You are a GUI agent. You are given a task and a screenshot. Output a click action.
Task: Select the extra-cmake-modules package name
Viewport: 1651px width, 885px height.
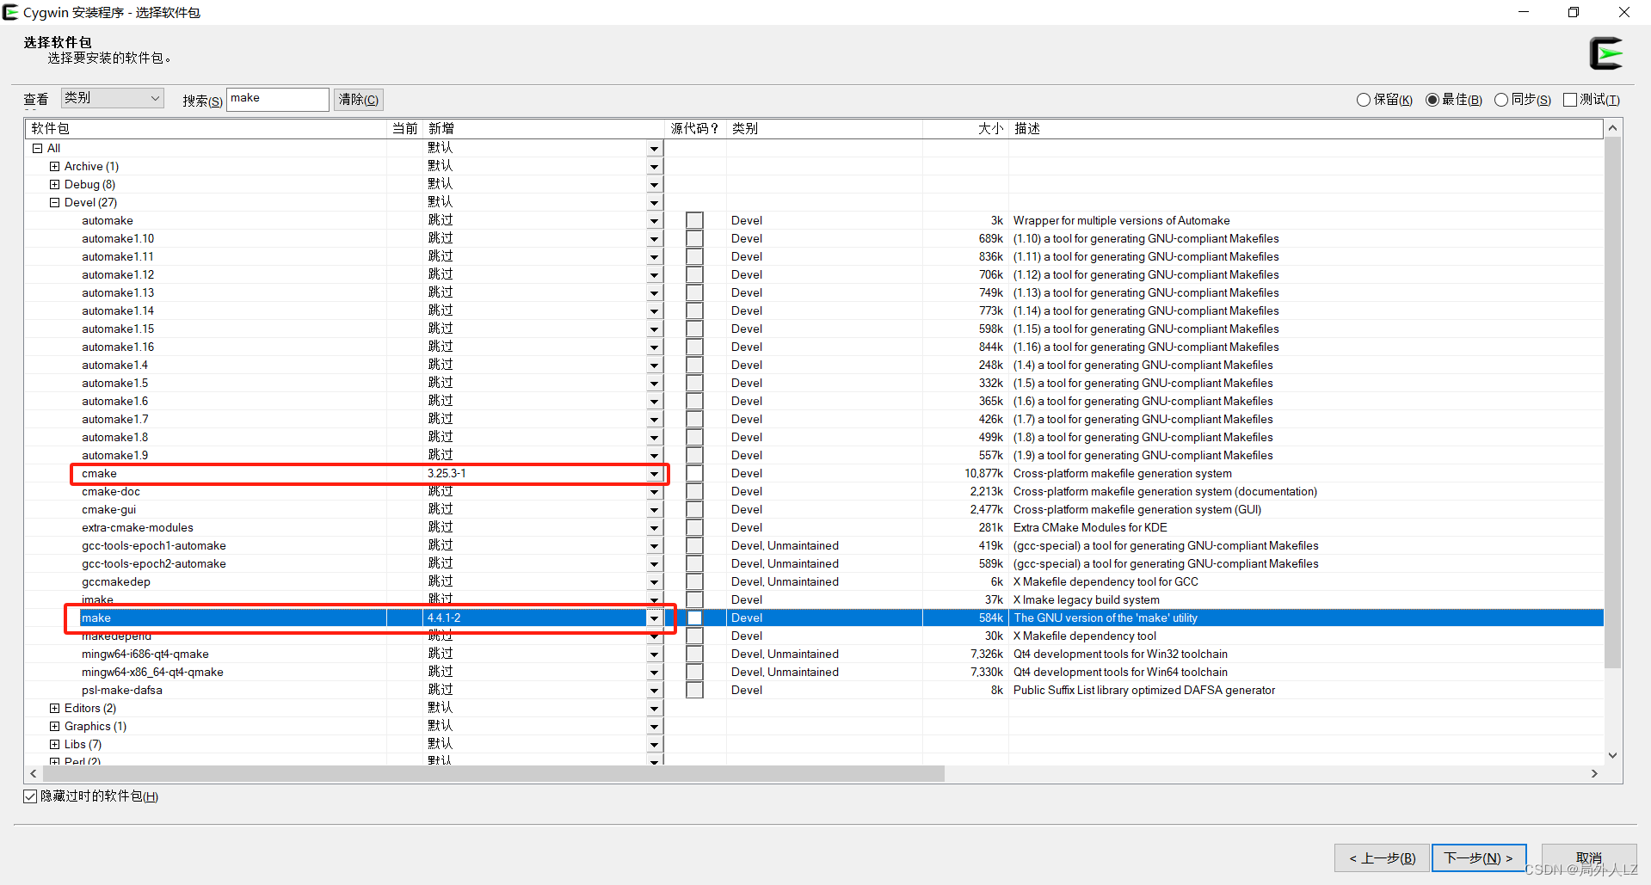(x=138, y=528)
